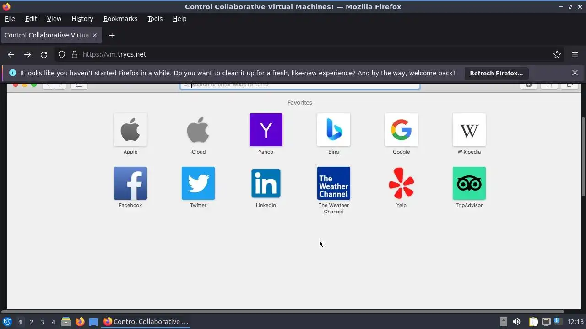Open the Bing favorite tile
Image resolution: width=586 pixels, height=329 pixels.
[x=334, y=130]
